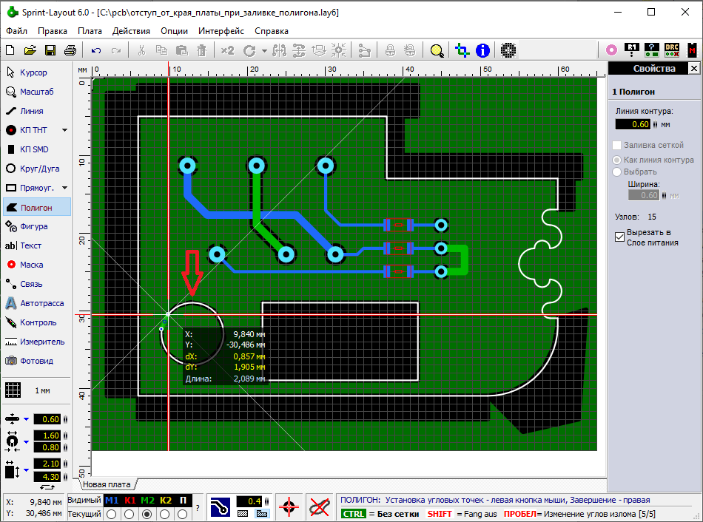
Task: Set K2 as the current layer
Action: [x=165, y=514]
